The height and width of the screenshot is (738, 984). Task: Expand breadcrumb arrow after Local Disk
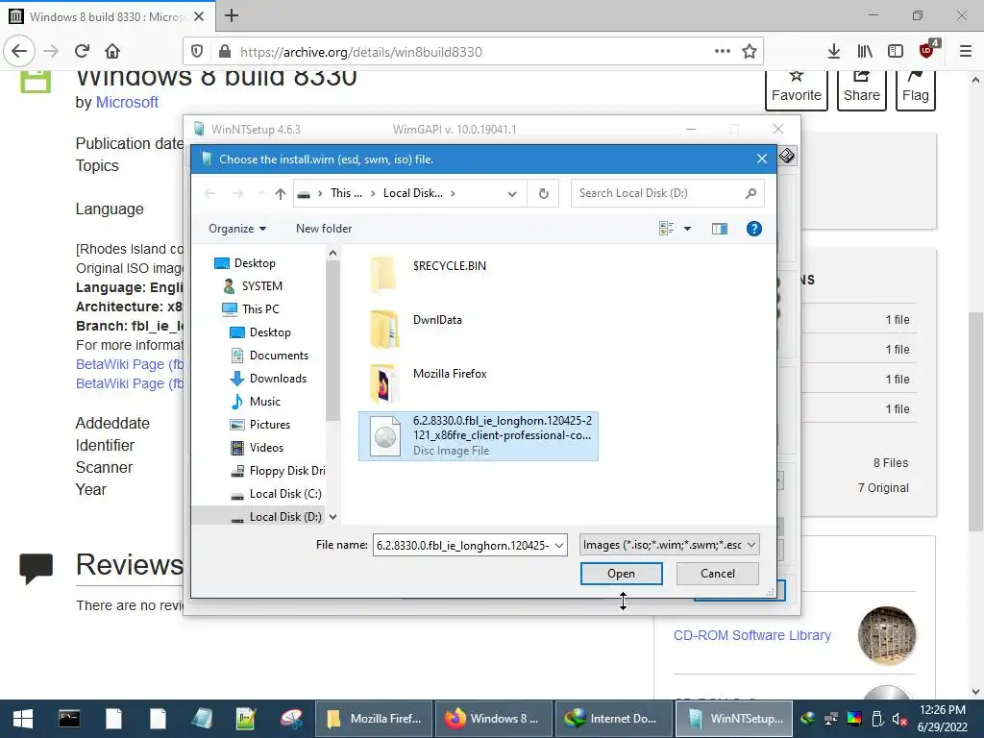pyautogui.click(x=454, y=193)
